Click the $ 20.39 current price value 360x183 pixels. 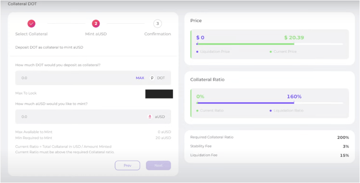294,37
